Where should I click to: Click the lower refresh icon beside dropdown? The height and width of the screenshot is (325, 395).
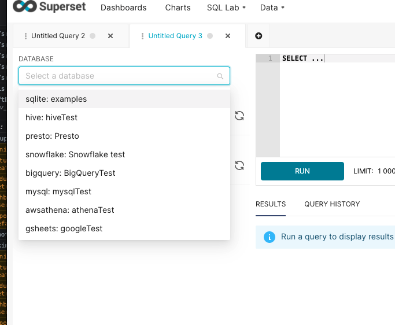click(239, 165)
